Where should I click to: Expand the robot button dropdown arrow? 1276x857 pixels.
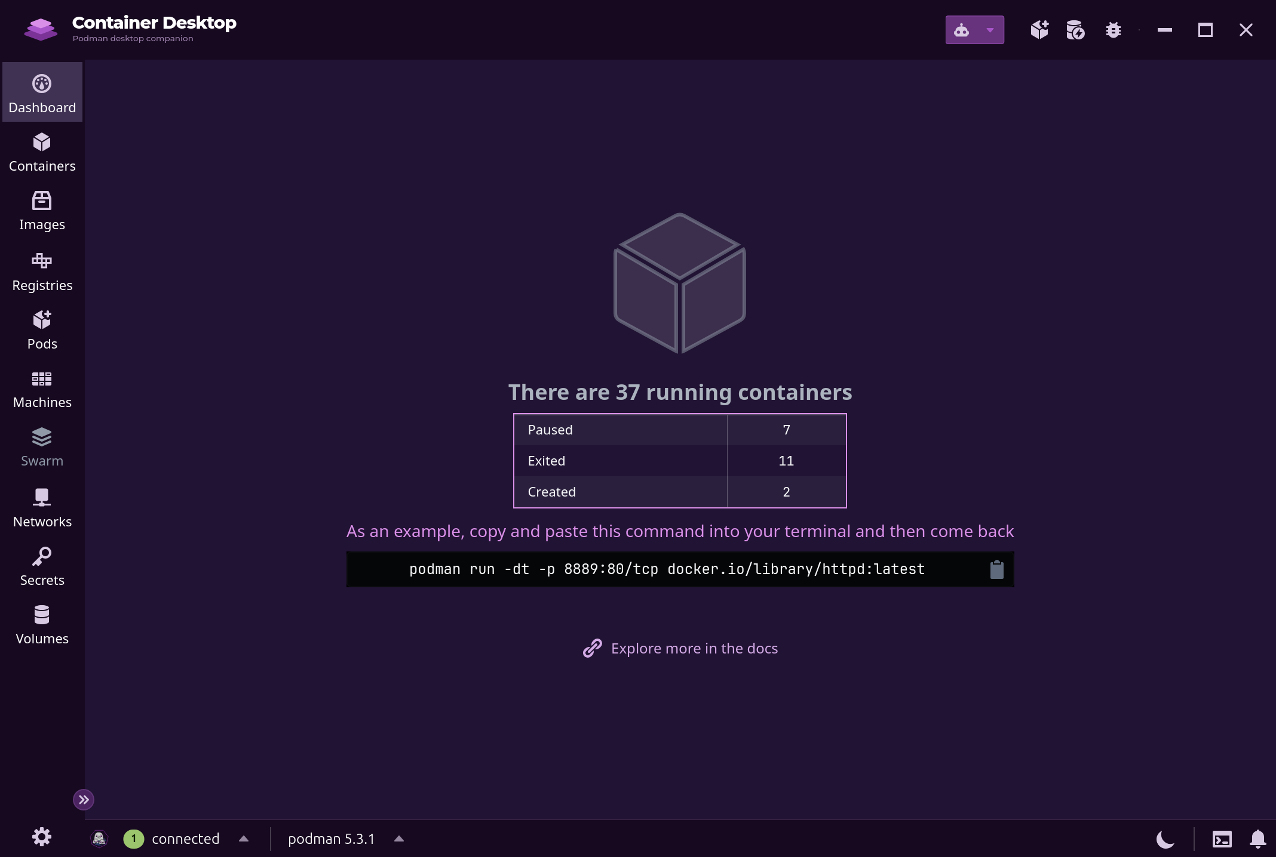[x=990, y=30]
